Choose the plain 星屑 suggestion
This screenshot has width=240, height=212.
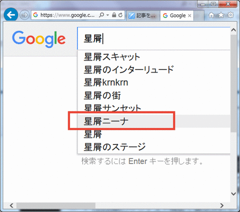(153, 134)
